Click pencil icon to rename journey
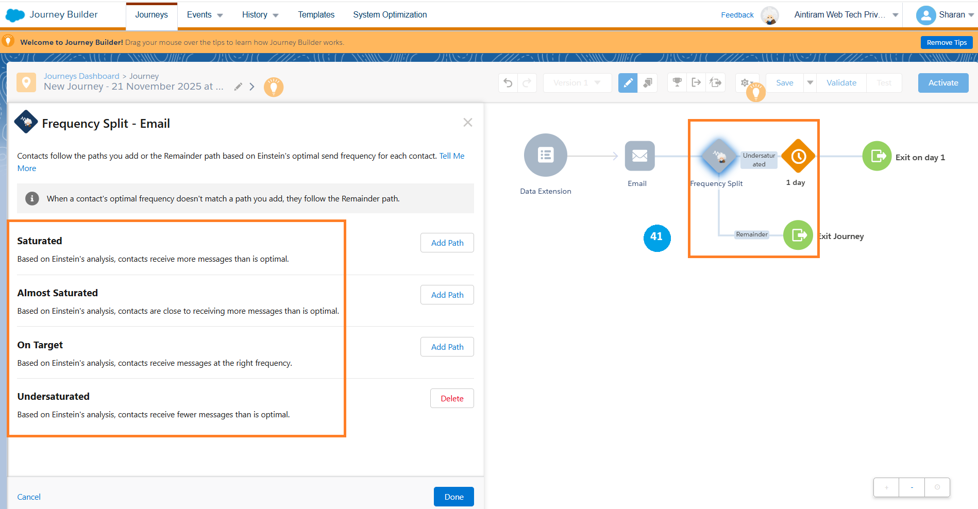This screenshot has height=509, width=978. pos(238,87)
